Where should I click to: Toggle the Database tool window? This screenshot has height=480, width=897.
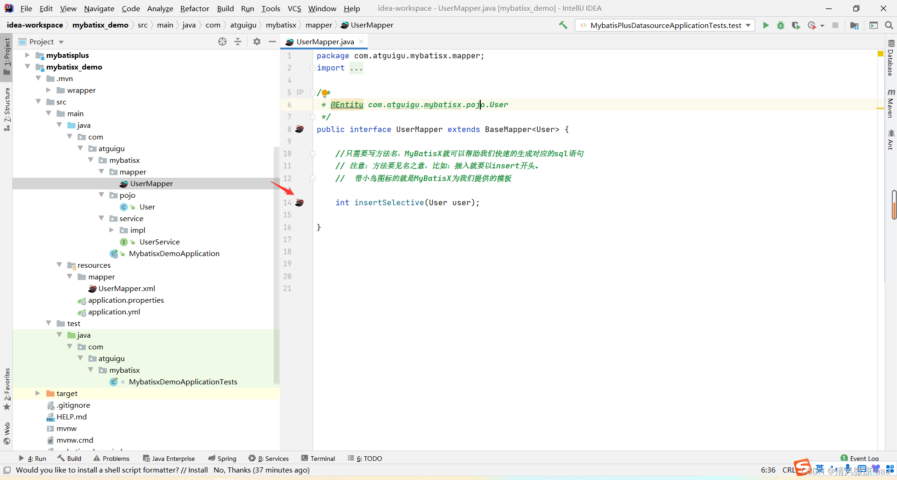point(890,58)
